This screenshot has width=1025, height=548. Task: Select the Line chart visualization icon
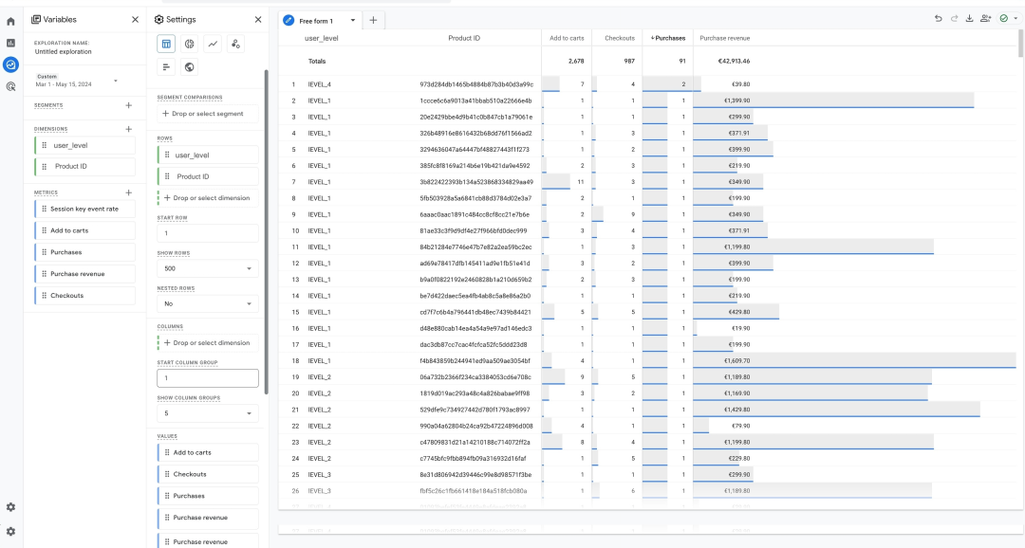[213, 44]
